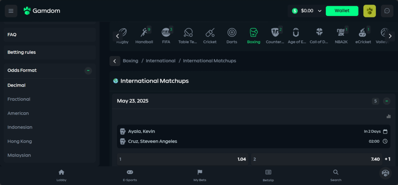Click the breadcrumb back arrow

coord(115,61)
